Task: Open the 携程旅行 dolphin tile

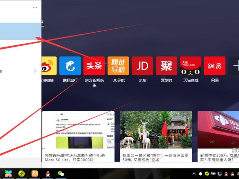Action: click(70, 66)
